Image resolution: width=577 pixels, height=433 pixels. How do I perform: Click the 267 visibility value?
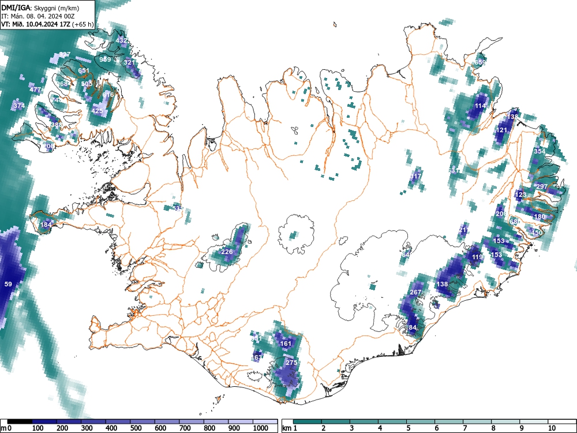[415, 292]
